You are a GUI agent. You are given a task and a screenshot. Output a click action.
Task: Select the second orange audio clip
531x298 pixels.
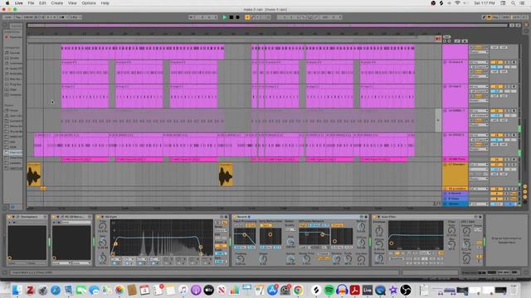[x=226, y=175]
